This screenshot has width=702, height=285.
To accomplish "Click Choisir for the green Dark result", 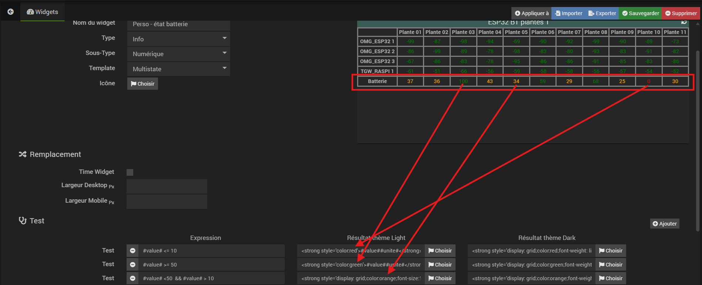I will pyautogui.click(x=611, y=265).
